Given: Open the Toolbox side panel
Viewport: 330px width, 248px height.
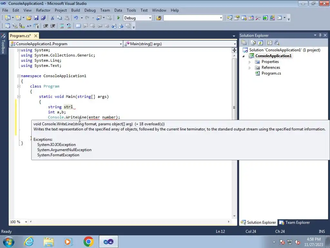Looking at the screenshot, I should [3, 44].
